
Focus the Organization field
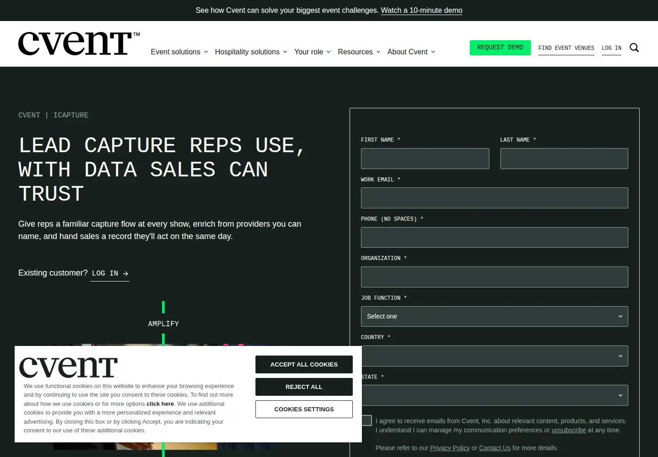coord(494,277)
